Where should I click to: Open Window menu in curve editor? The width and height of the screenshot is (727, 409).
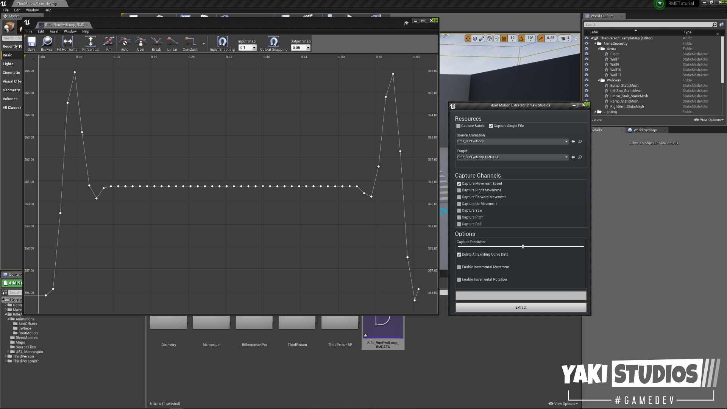point(70,31)
